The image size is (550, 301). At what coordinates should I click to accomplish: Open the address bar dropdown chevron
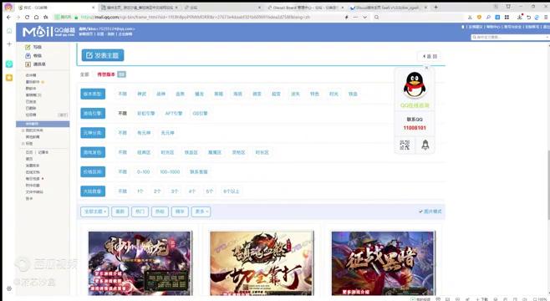pyautogui.click(x=364, y=17)
